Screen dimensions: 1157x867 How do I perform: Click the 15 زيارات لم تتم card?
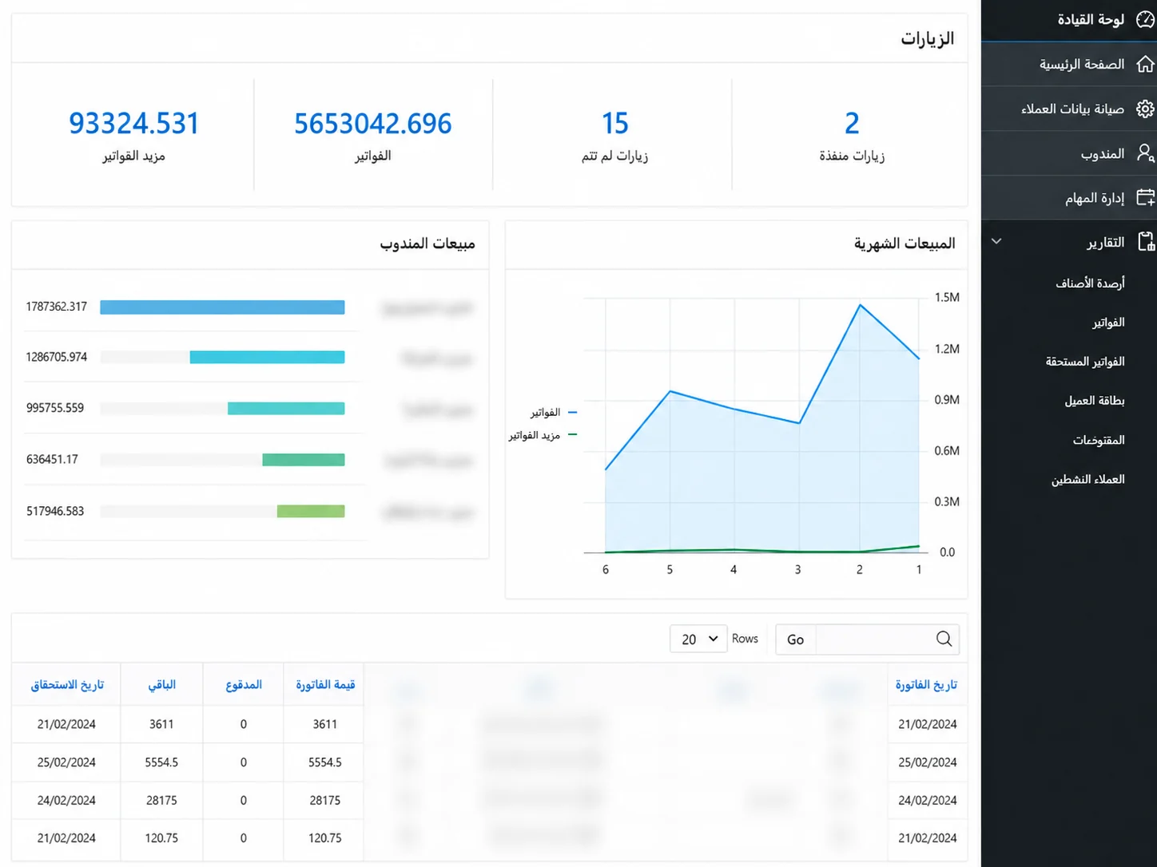[x=614, y=135]
